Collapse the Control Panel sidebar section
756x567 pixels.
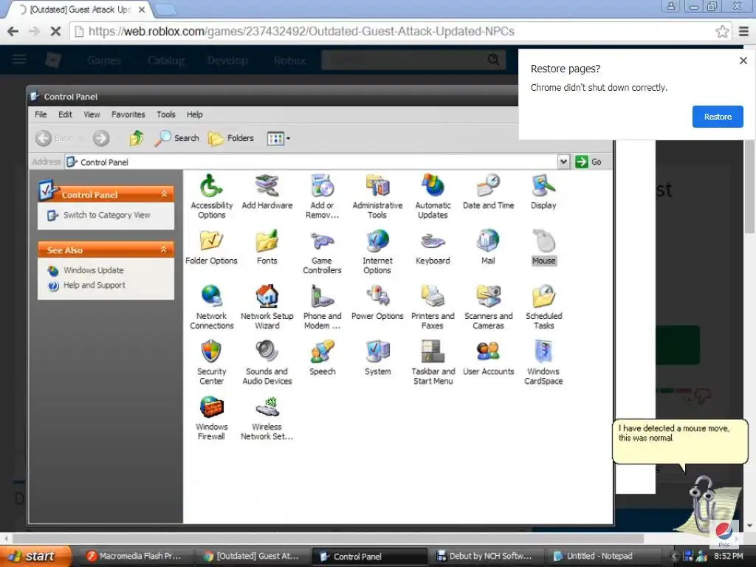(164, 194)
